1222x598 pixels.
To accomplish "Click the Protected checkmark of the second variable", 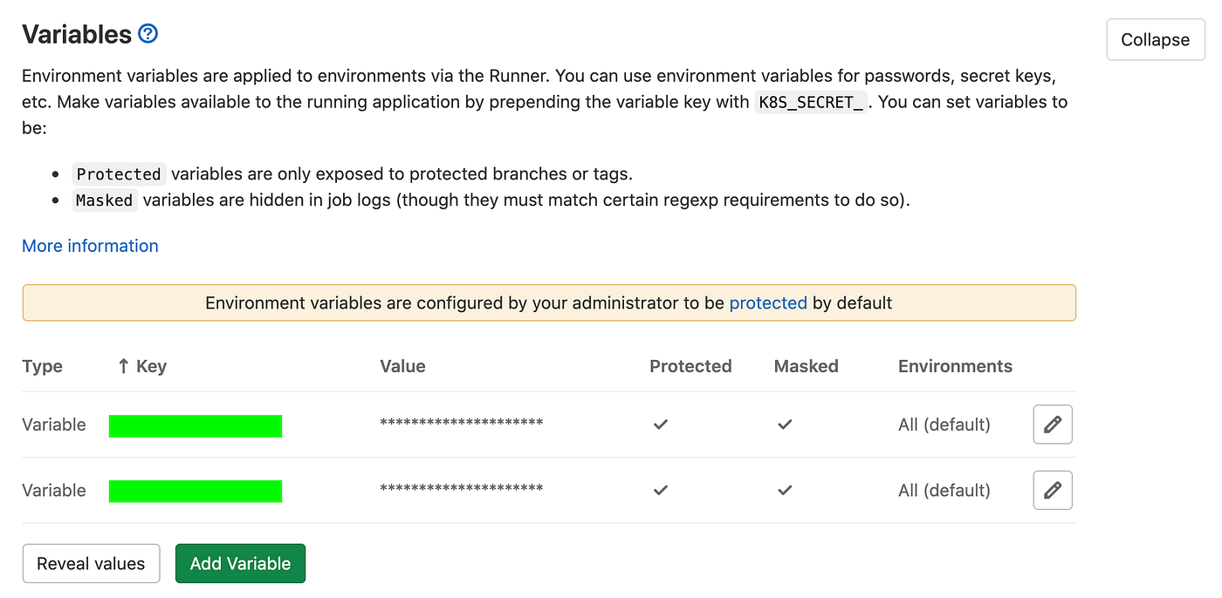I will click(x=661, y=490).
